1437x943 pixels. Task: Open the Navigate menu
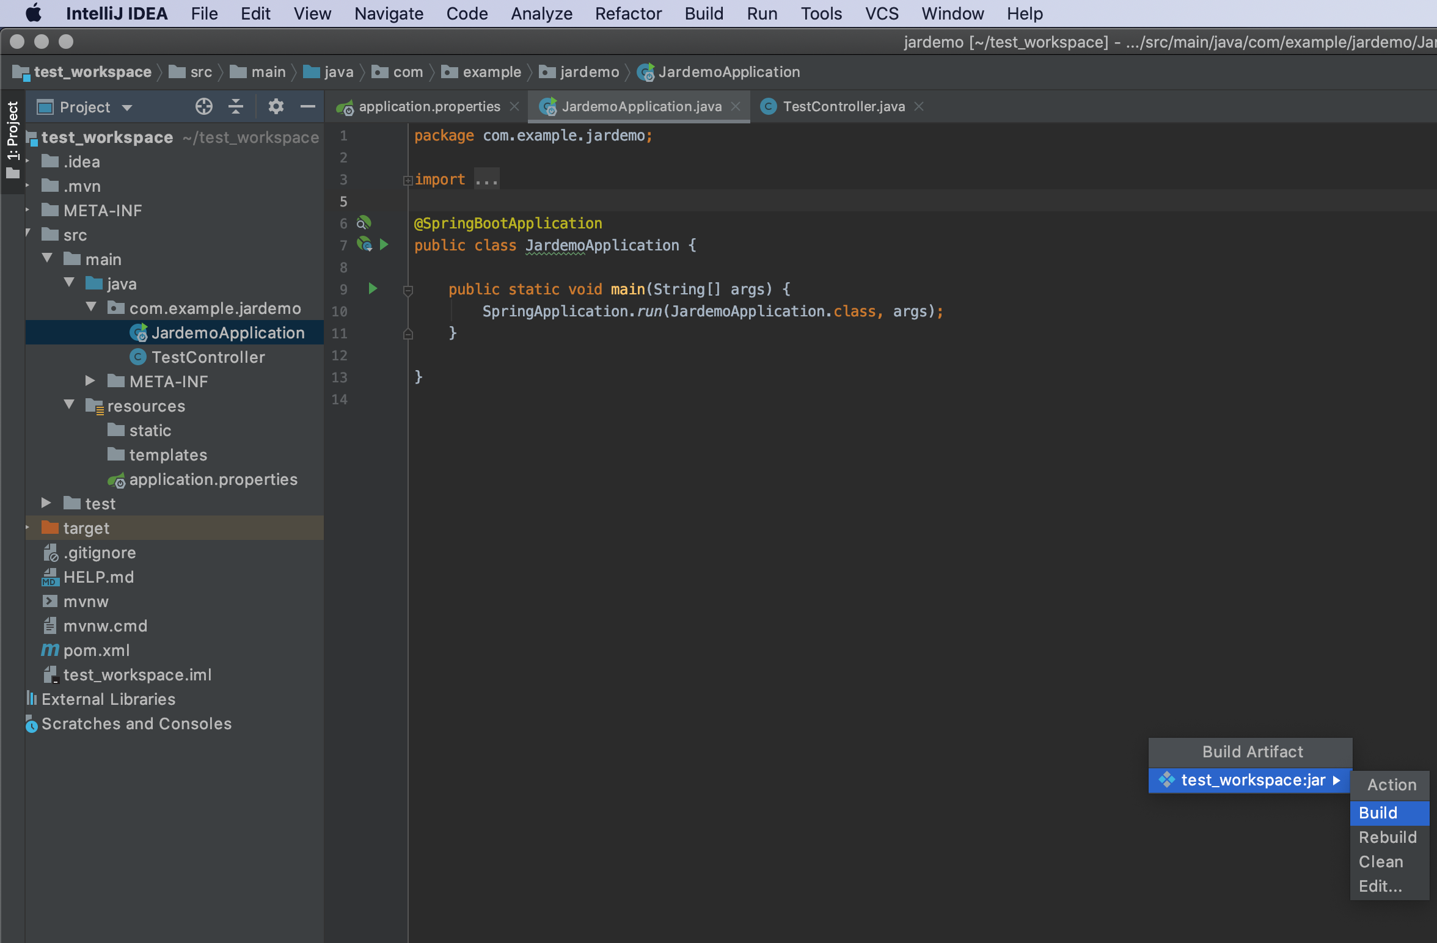click(x=389, y=13)
